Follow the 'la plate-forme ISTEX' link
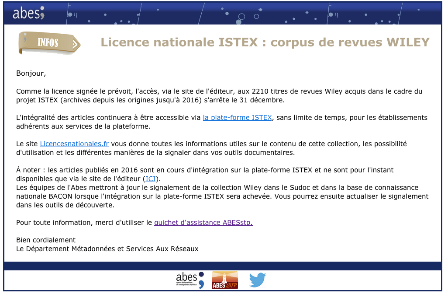The height and width of the screenshot is (301, 448). tap(237, 118)
